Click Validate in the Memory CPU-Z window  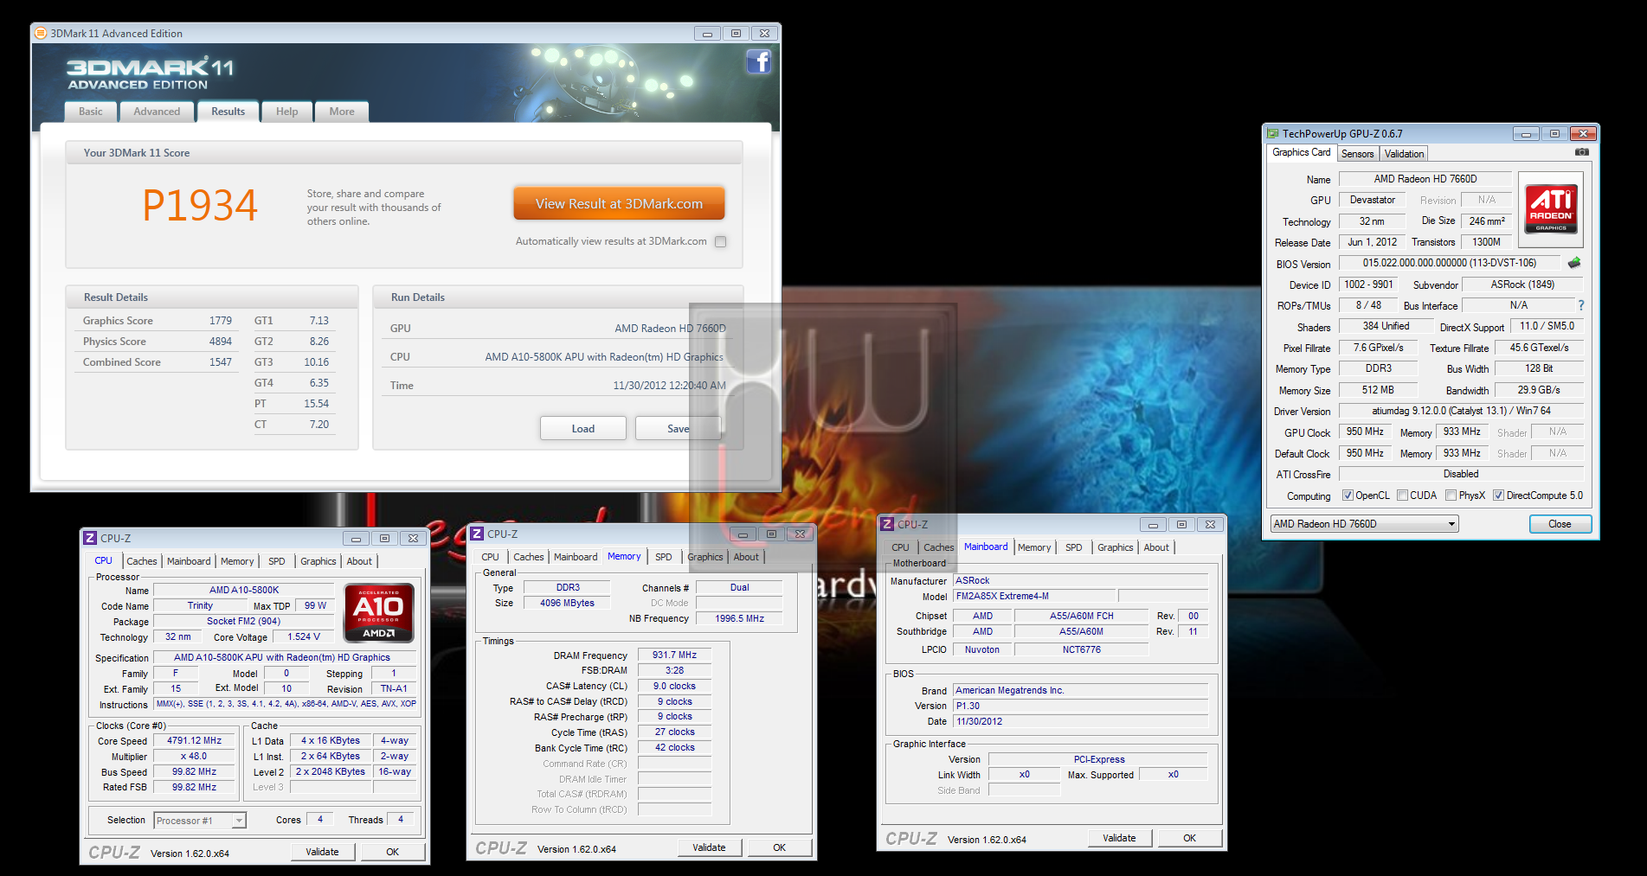tap(709, 847)
